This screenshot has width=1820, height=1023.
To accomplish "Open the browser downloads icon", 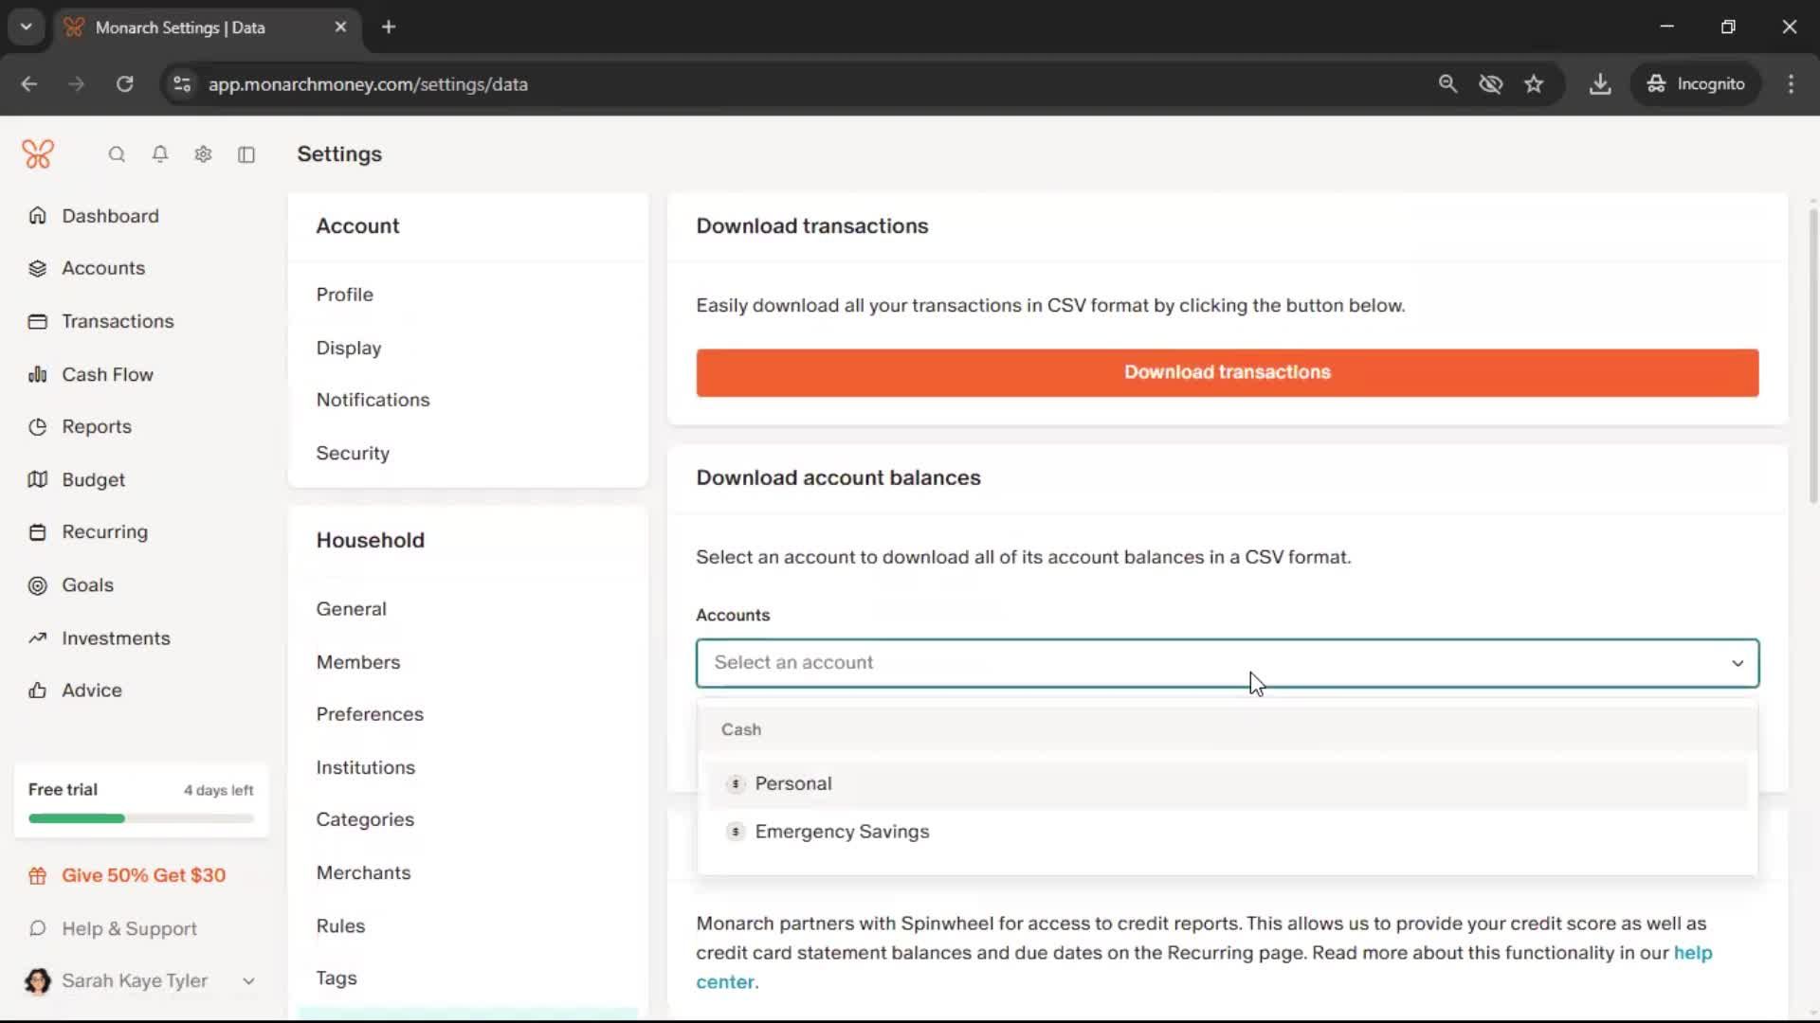I will [x=1600, y=84].
